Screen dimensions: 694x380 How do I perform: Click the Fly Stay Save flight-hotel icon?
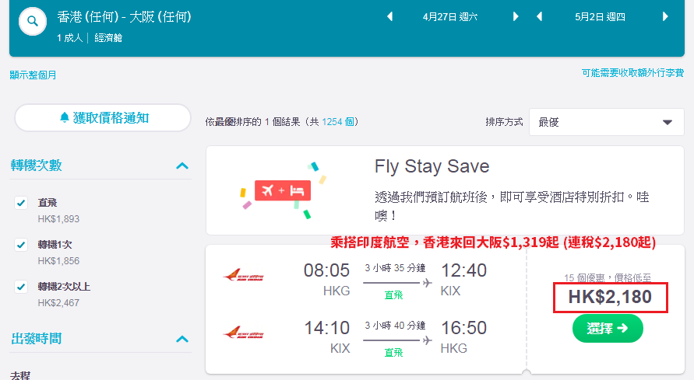283,190
